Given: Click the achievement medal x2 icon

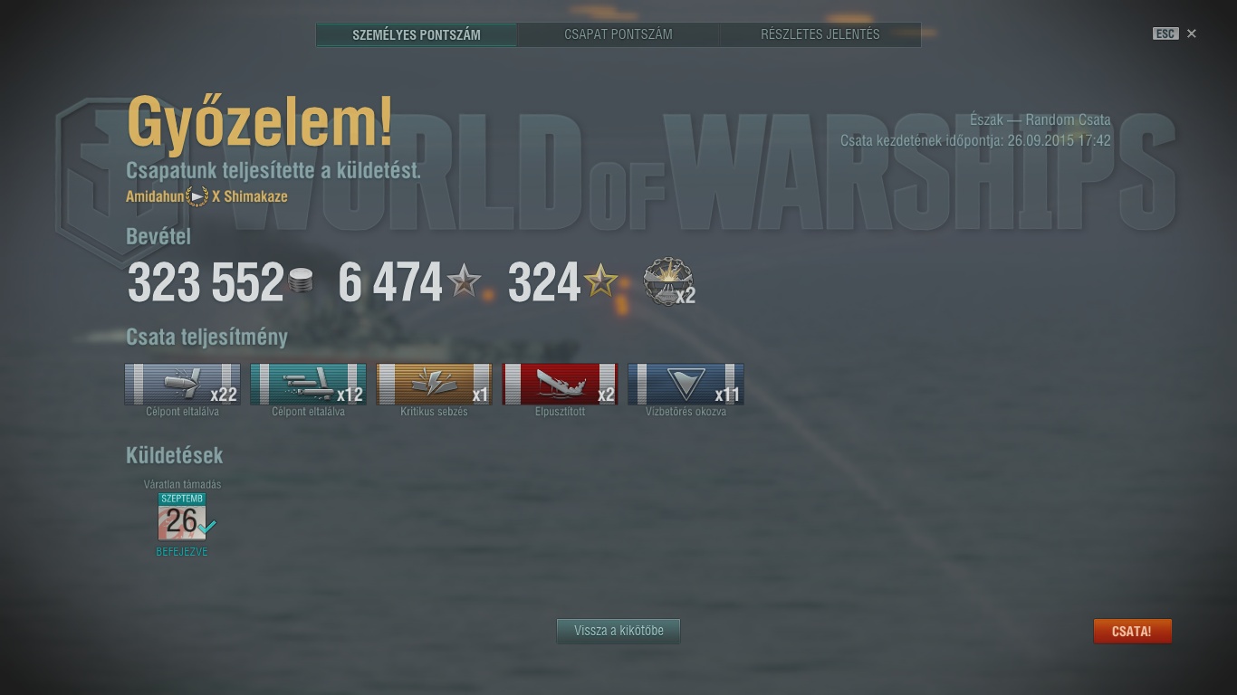Looking at the screenshot, I should tap(668, 281).
